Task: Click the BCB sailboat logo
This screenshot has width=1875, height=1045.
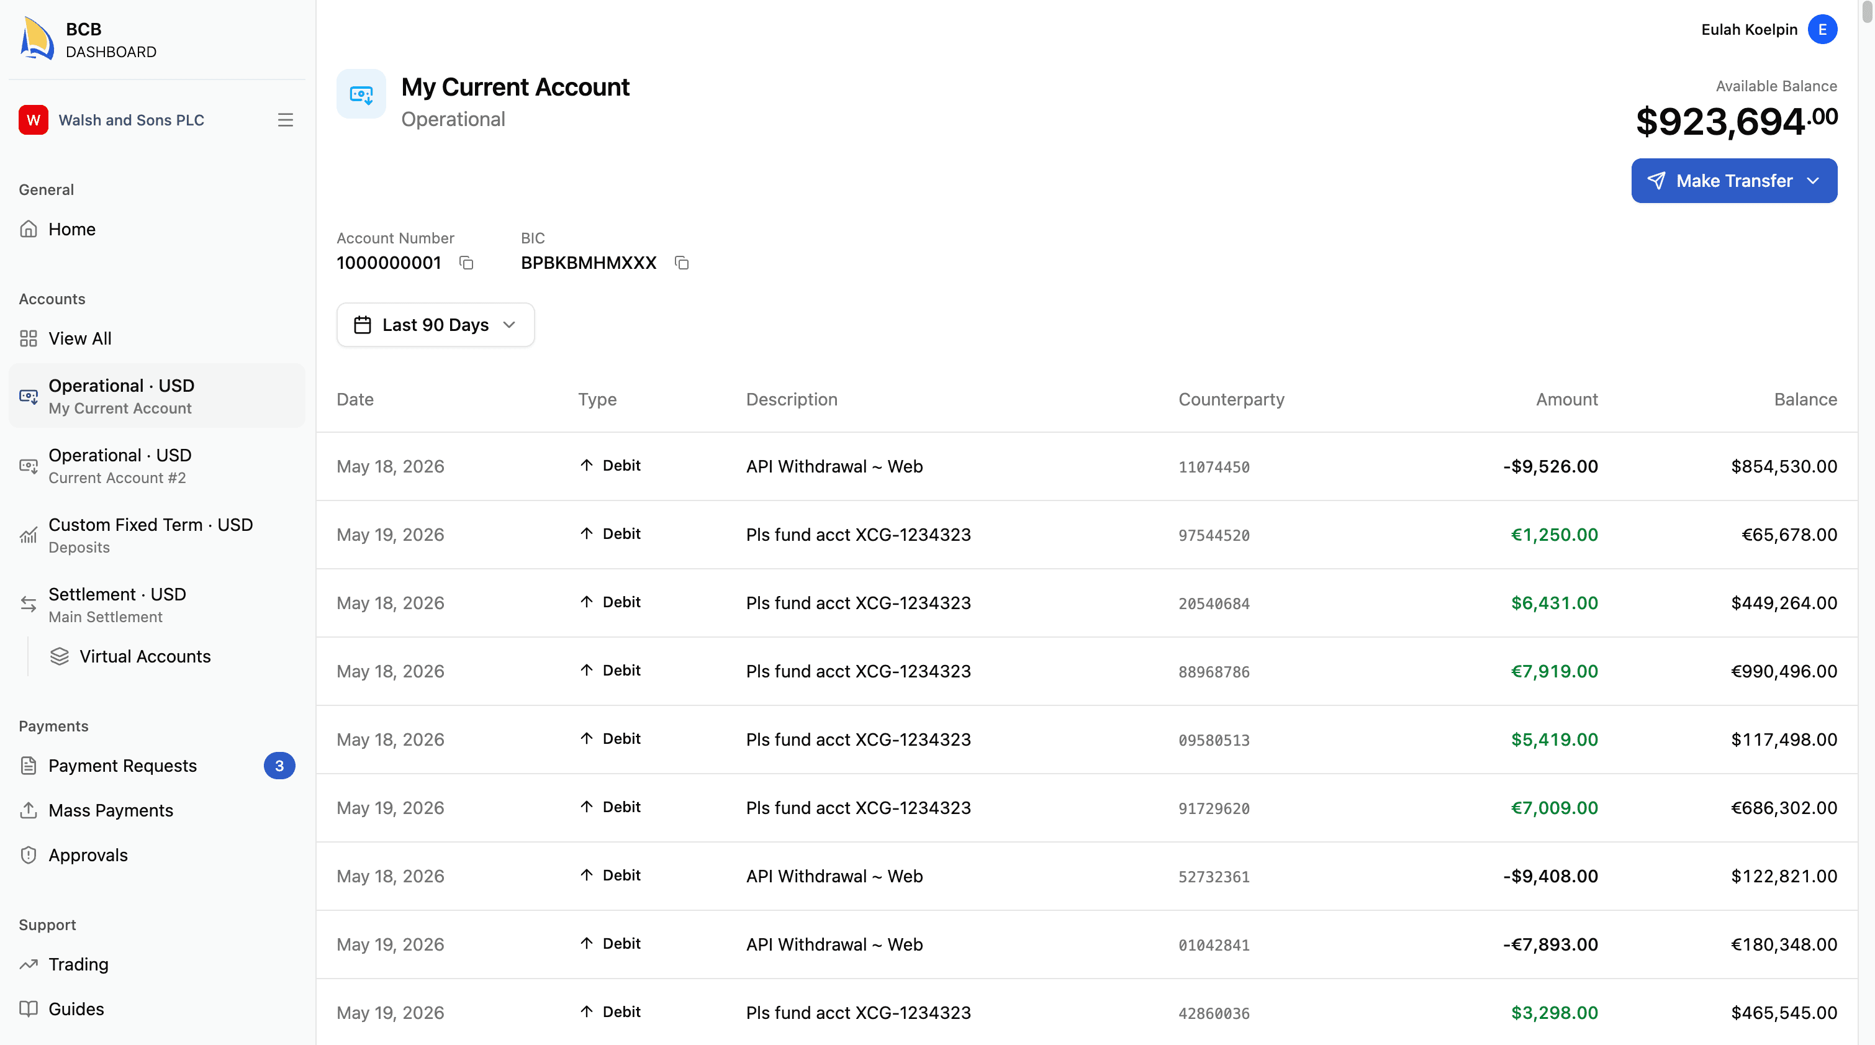Action: pos(37,39)
